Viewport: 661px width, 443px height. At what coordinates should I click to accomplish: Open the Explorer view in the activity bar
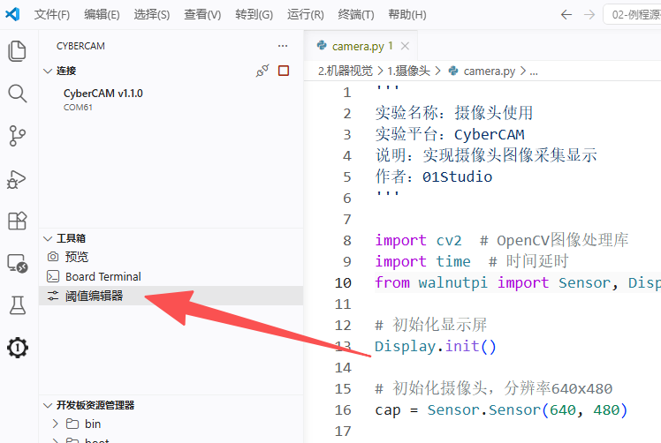18,51
